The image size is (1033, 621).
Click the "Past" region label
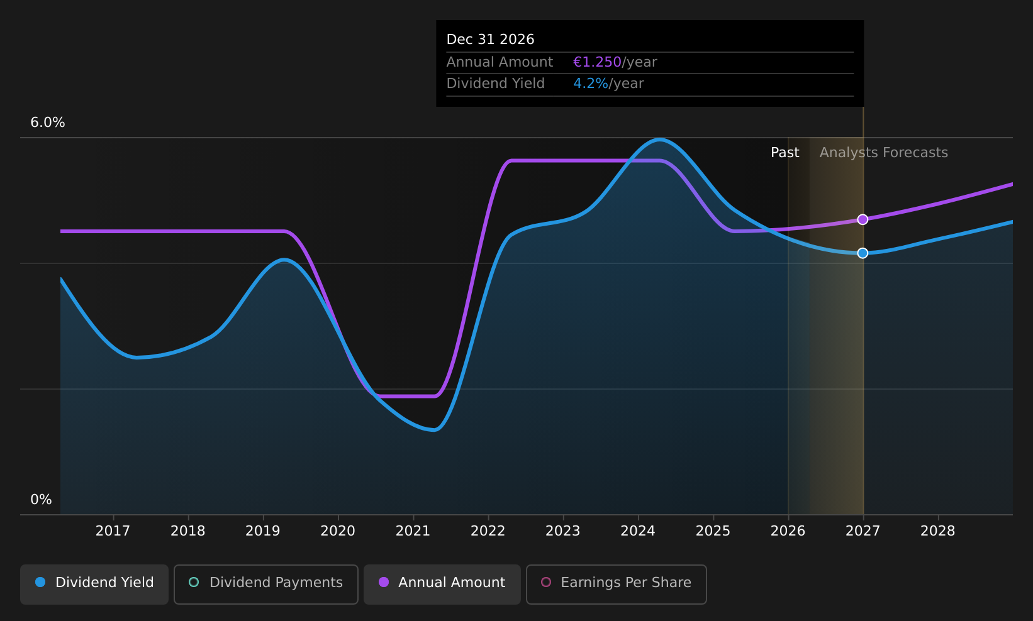(x=785, y=153)
